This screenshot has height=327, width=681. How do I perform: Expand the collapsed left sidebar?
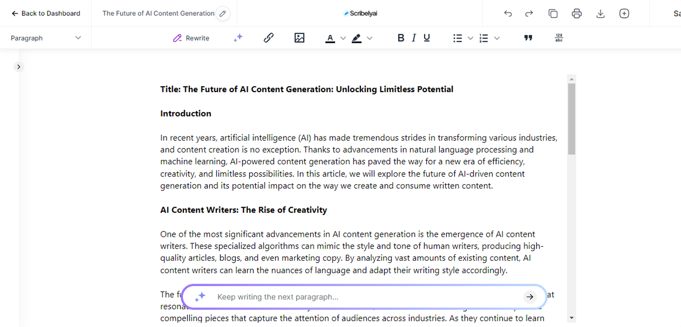tap(18, 67)
